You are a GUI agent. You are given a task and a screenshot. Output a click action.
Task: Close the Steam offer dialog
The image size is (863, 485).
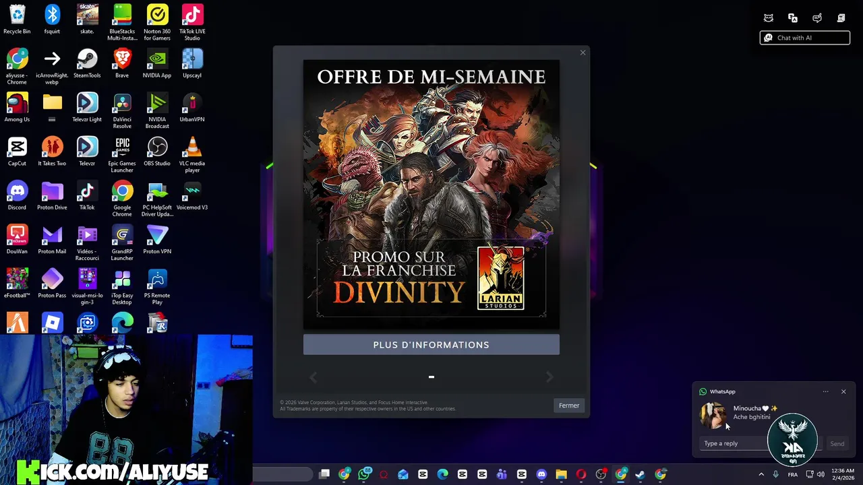pyautogui.click(x=583, y=53)
